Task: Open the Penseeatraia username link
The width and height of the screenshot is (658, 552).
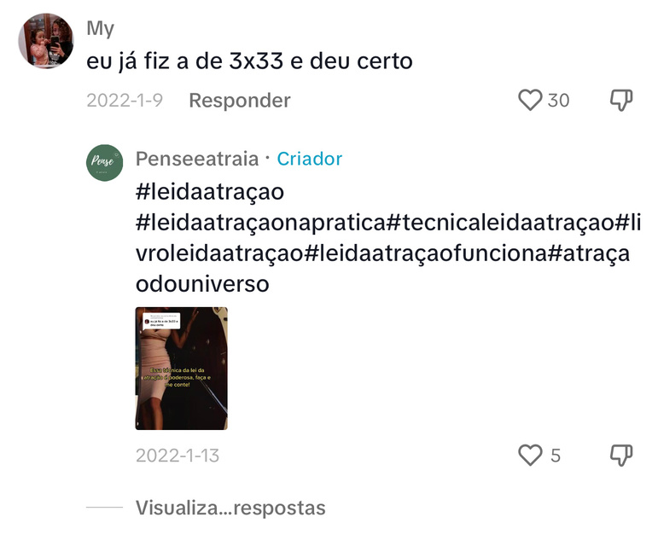Action: tap(197, 159)
